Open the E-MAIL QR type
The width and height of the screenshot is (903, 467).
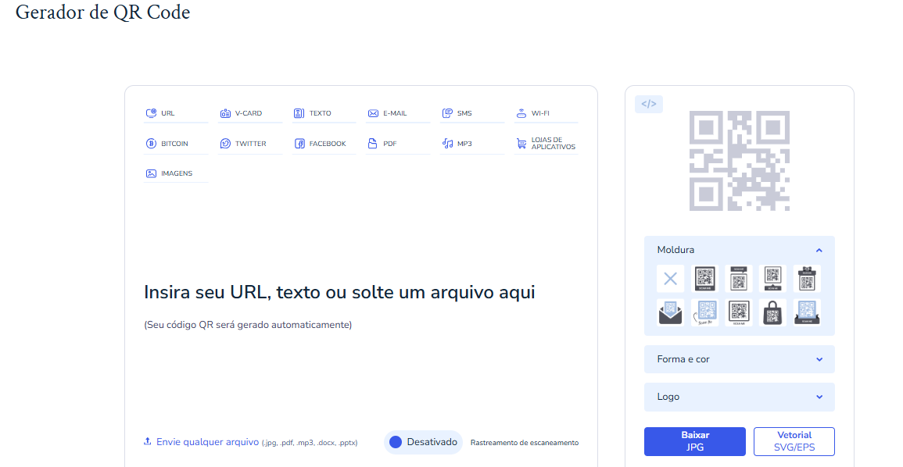[397, 113]
